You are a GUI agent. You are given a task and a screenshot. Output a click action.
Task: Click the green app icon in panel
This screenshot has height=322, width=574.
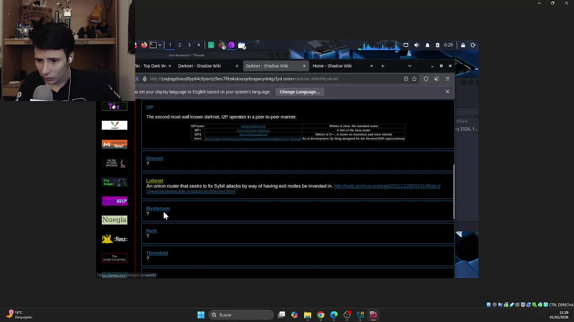[x=211, y=45]
